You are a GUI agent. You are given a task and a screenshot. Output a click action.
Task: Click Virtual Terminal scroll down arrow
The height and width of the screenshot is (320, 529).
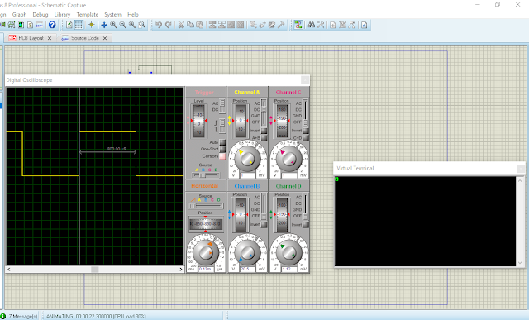coord(520,263)
